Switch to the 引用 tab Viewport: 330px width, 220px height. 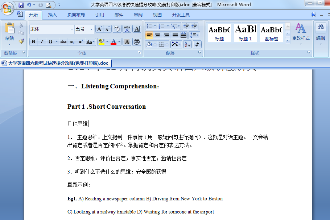[100, 15]
